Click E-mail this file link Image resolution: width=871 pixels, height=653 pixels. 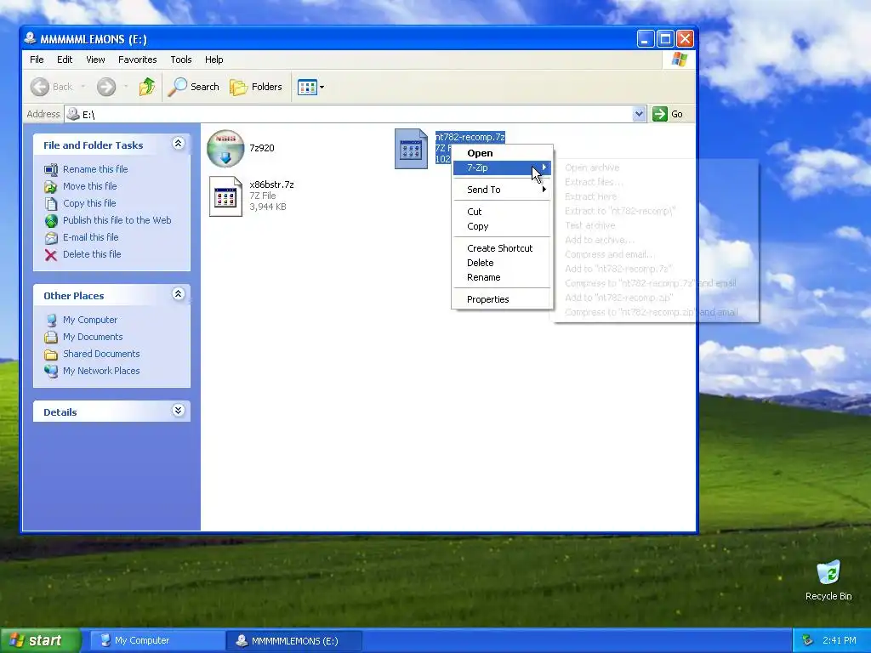pyautogui.click(x=90, y=237)
